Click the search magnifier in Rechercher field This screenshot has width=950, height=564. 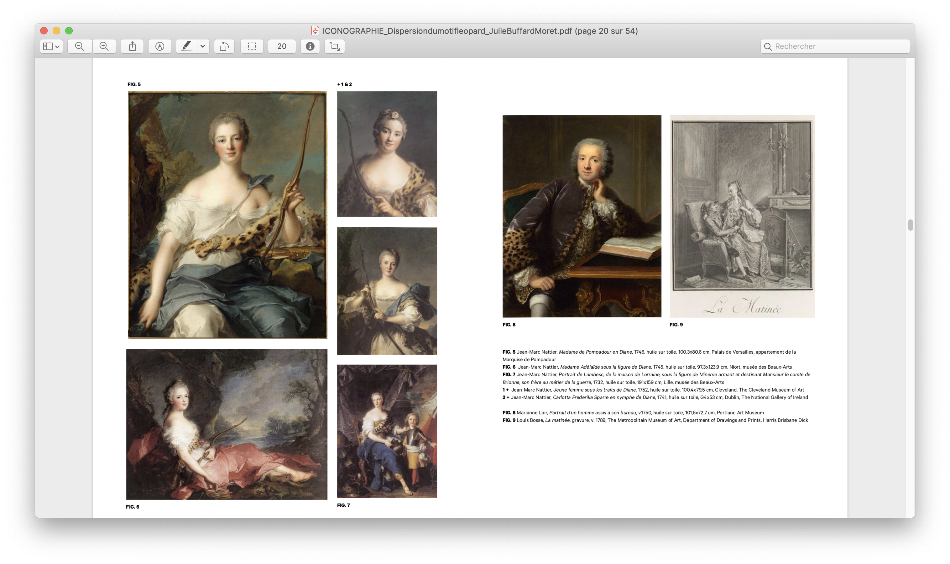pos(768,46)
